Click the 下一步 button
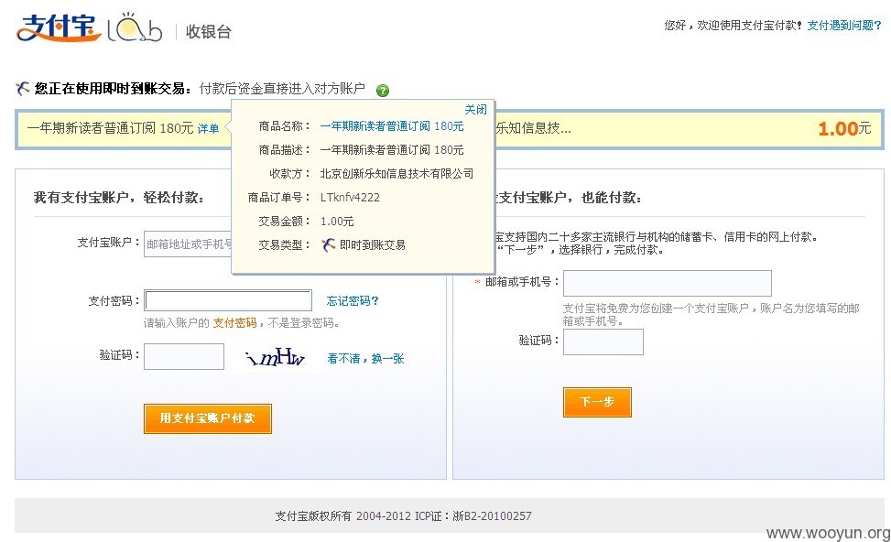The image size is (891, 542). coord(597,402)
